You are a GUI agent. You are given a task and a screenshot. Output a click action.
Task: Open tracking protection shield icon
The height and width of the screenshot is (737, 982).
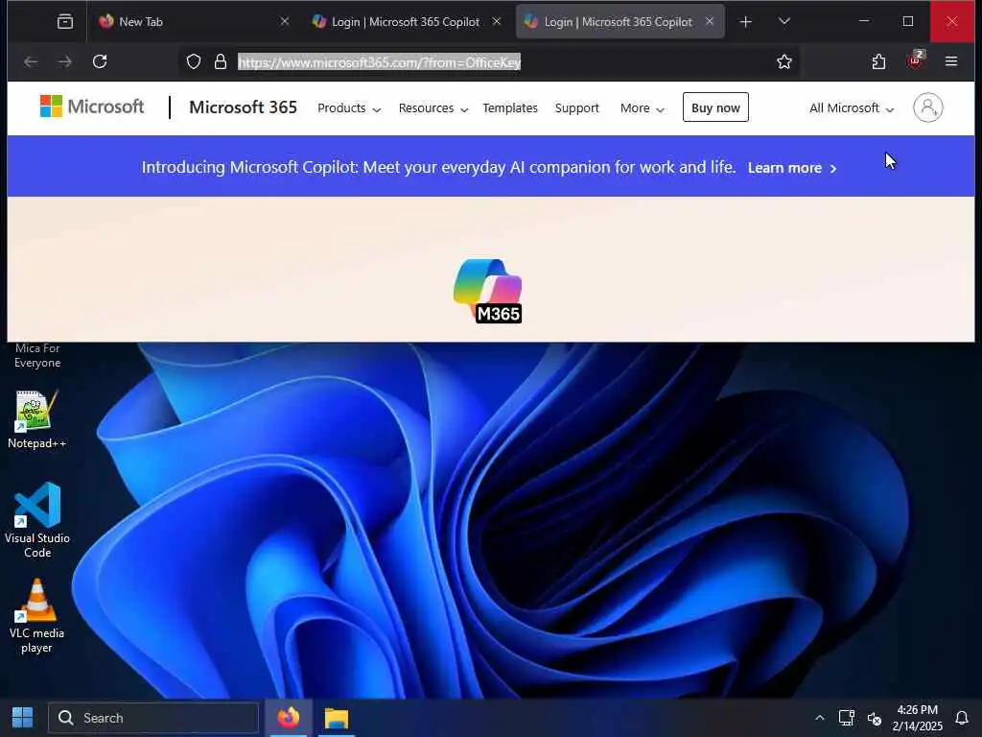point(194,61)
